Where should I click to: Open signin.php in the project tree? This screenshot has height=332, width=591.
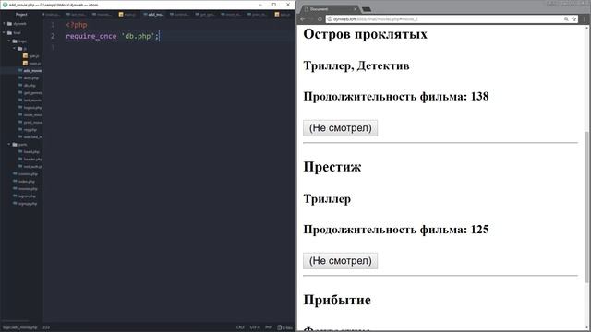pos(25,196)
